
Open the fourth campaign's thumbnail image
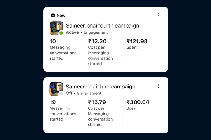pyautogui.click(x=56, y=28)
